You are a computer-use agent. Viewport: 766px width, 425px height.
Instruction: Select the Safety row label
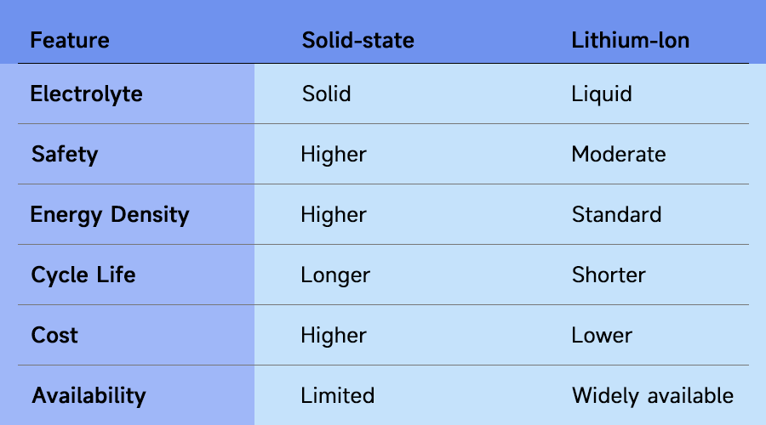(x=65, y=154)
